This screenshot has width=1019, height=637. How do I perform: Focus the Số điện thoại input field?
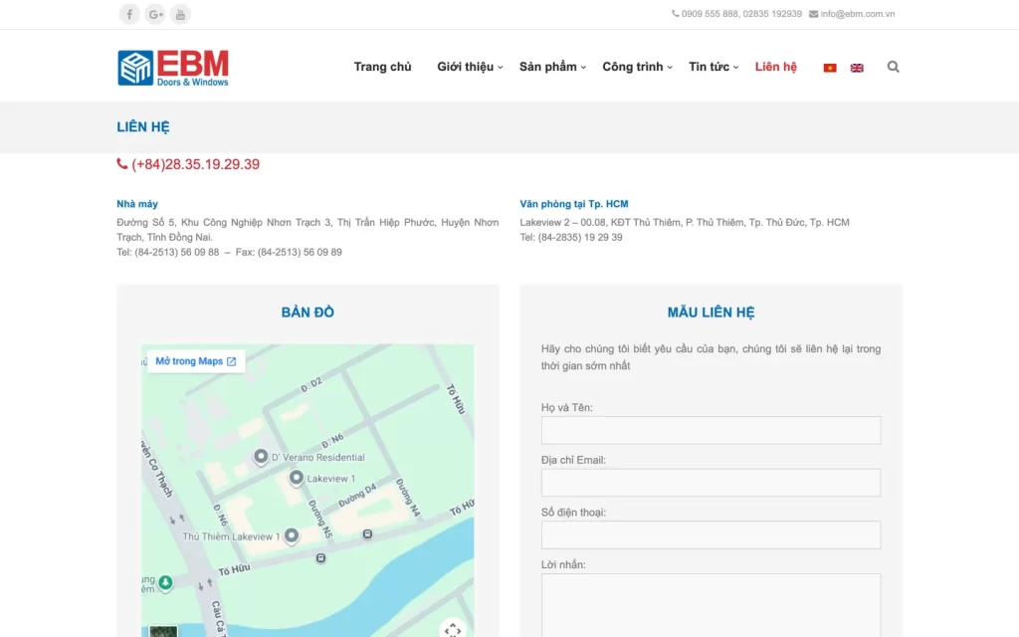pos(711,534)
